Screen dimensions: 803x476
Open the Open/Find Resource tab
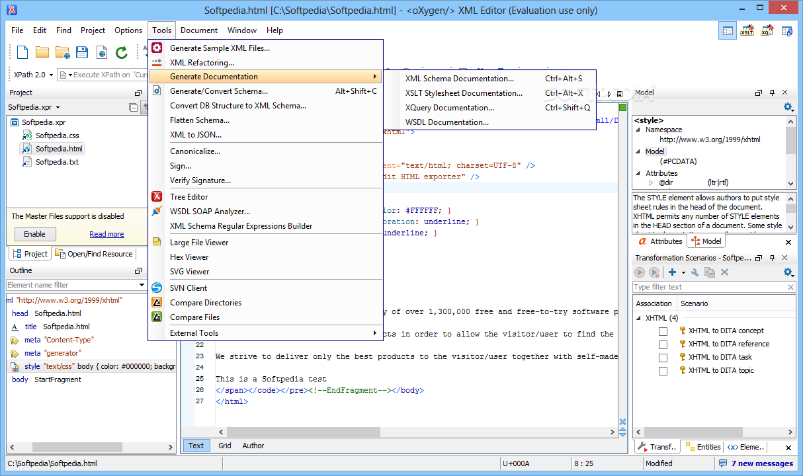[94, 254]
